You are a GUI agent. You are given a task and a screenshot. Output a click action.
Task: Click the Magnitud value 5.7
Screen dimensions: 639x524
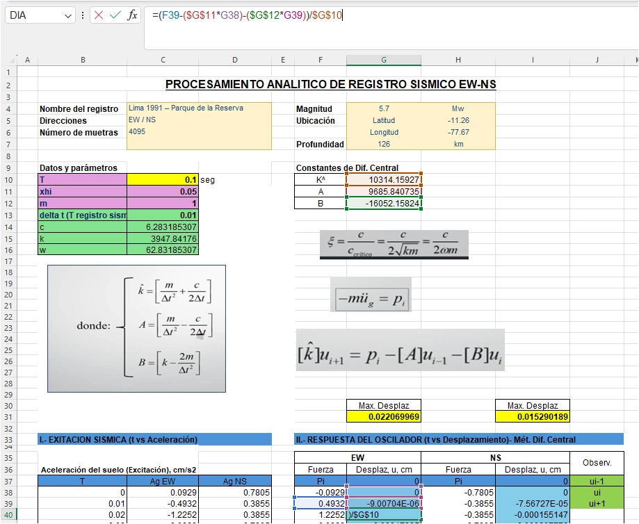pos(384,109)
